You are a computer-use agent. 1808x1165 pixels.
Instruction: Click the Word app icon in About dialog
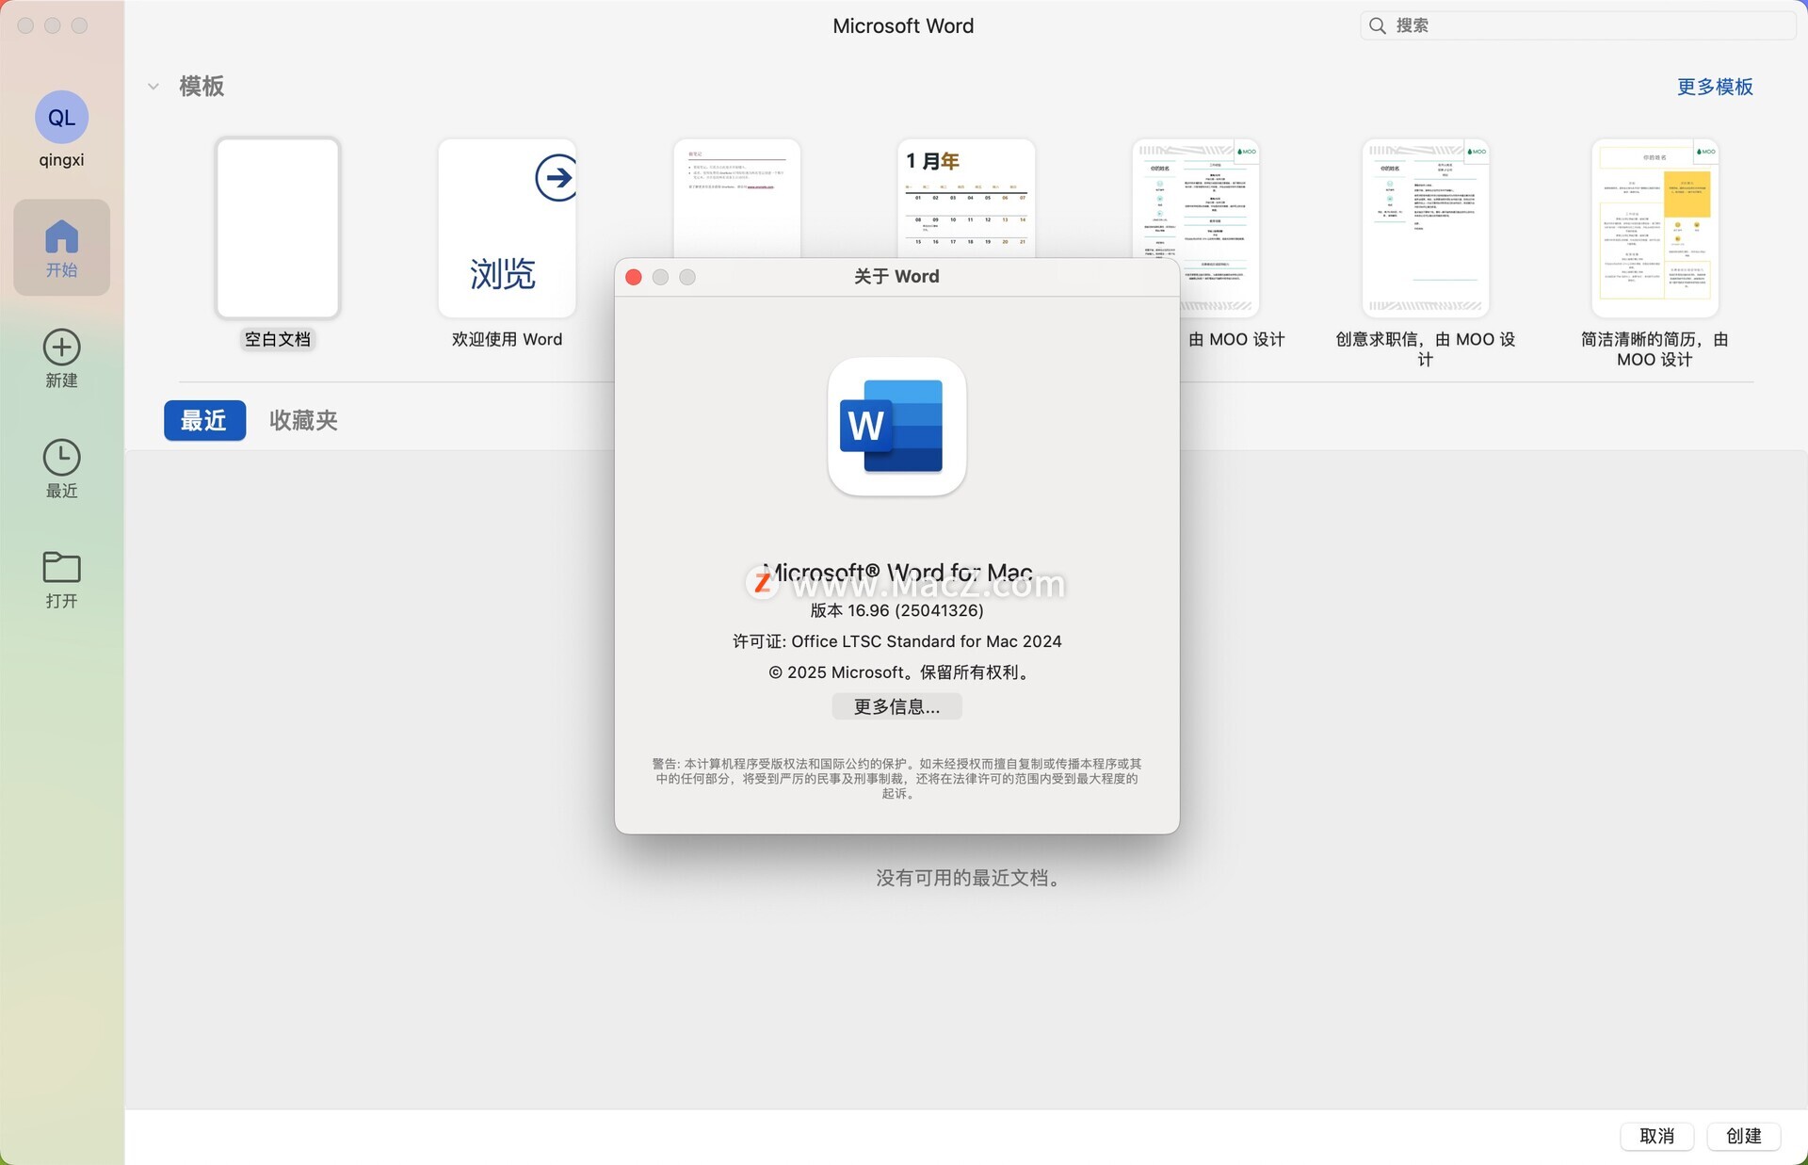point(896,426)
